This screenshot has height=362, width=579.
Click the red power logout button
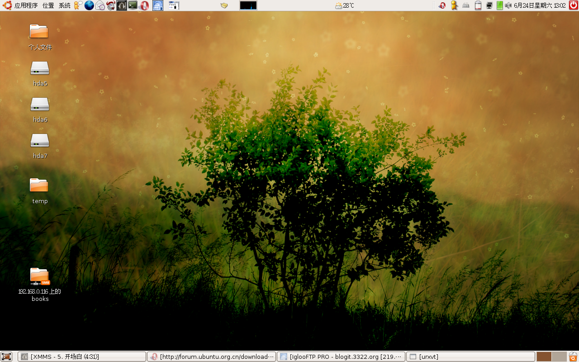tap(573, 5)
